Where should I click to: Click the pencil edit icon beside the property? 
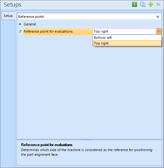pyautogui.click(x=20, y=31)
